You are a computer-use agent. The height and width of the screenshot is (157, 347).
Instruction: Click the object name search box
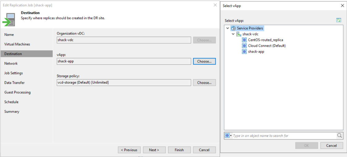pyautogui.click(x=285, y=136)
